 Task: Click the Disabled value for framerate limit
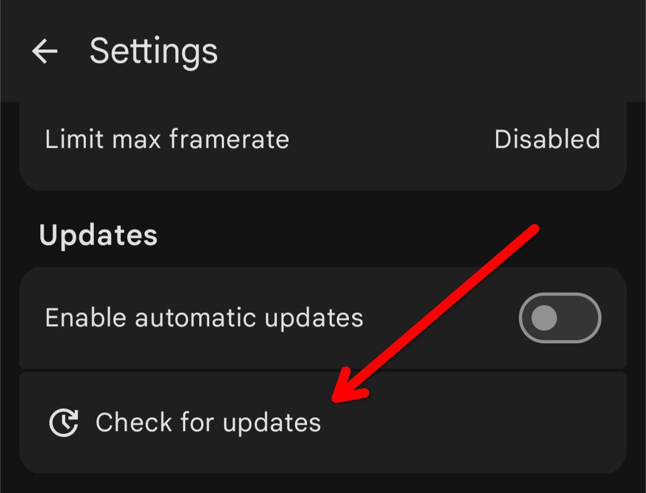point(547,139)
